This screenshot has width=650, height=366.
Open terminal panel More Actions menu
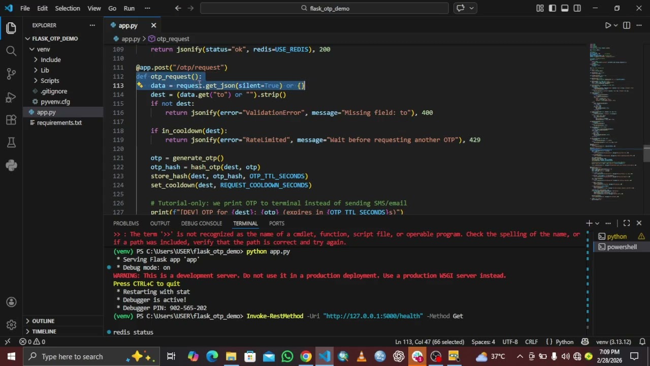(x=608, y=223)
